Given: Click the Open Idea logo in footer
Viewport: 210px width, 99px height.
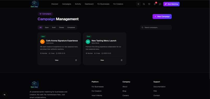Looking at the screenshot, I should [x=34, y=84].
